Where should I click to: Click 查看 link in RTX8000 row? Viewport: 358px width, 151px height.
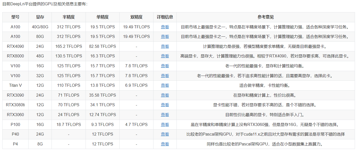(165, 56)
